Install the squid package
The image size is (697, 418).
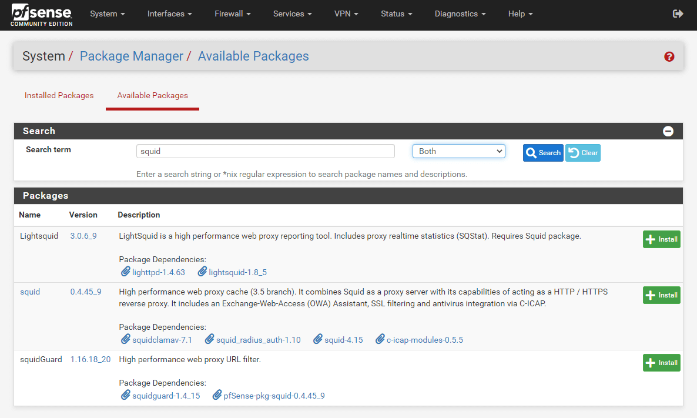(x=661, y=295)
